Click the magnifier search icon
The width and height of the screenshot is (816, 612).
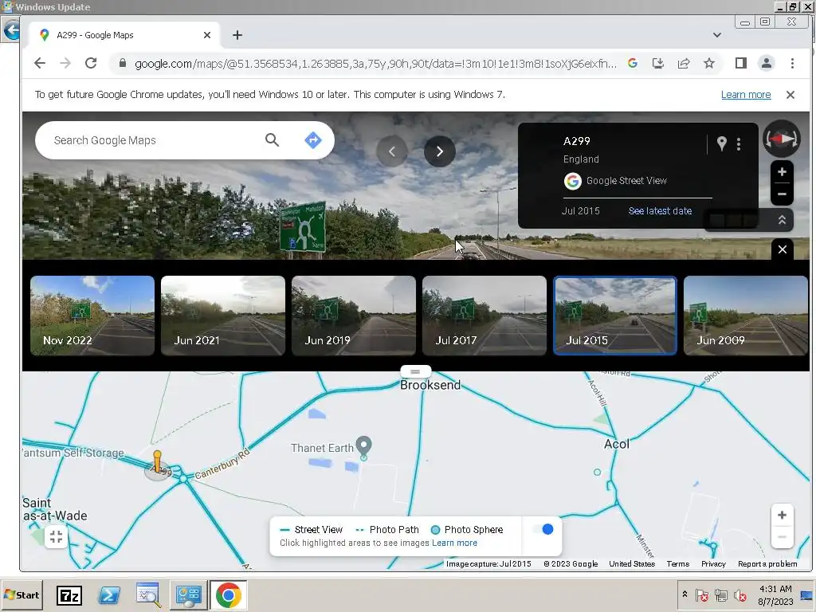[273, 140]
